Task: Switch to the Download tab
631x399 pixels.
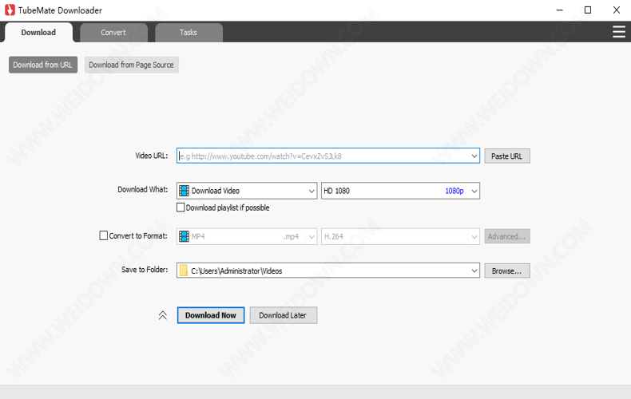Action: click(38, 33)
